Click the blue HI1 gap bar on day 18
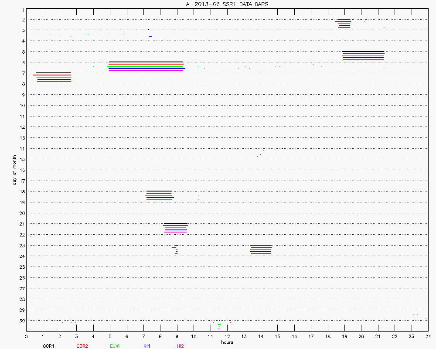 (160, 198)
